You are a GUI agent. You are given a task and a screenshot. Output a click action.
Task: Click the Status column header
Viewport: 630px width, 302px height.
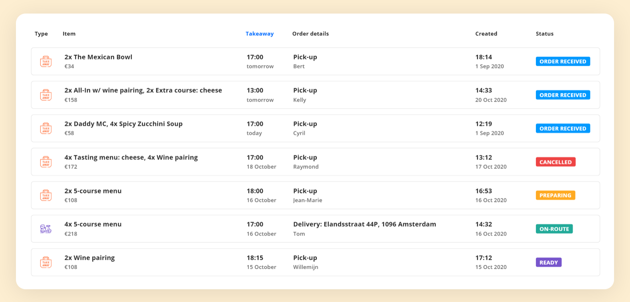click(545, 34)
